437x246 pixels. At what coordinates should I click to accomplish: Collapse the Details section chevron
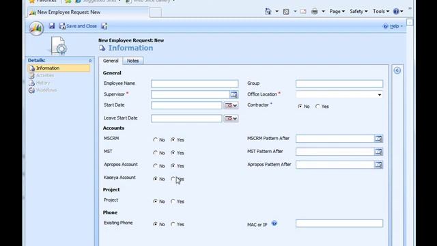point(90,61)
